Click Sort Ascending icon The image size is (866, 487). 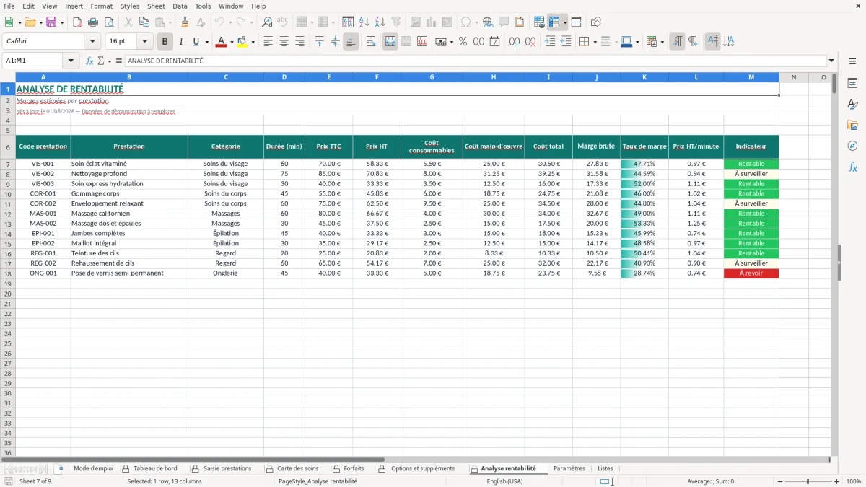[x=364, y=22]
